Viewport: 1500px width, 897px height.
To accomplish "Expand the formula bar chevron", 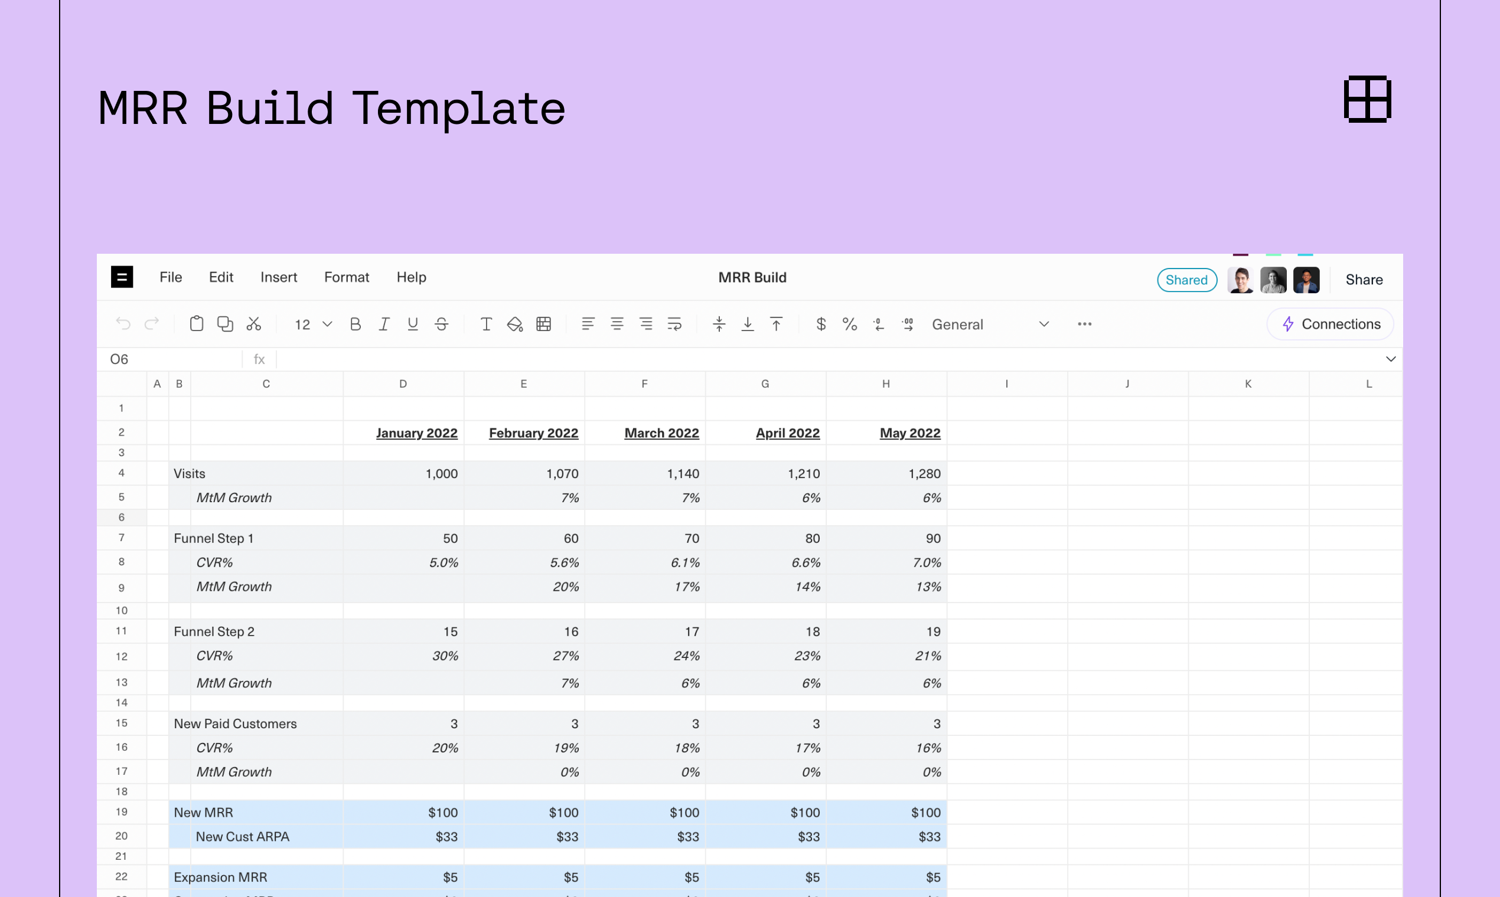I will tap(1391, 359).
